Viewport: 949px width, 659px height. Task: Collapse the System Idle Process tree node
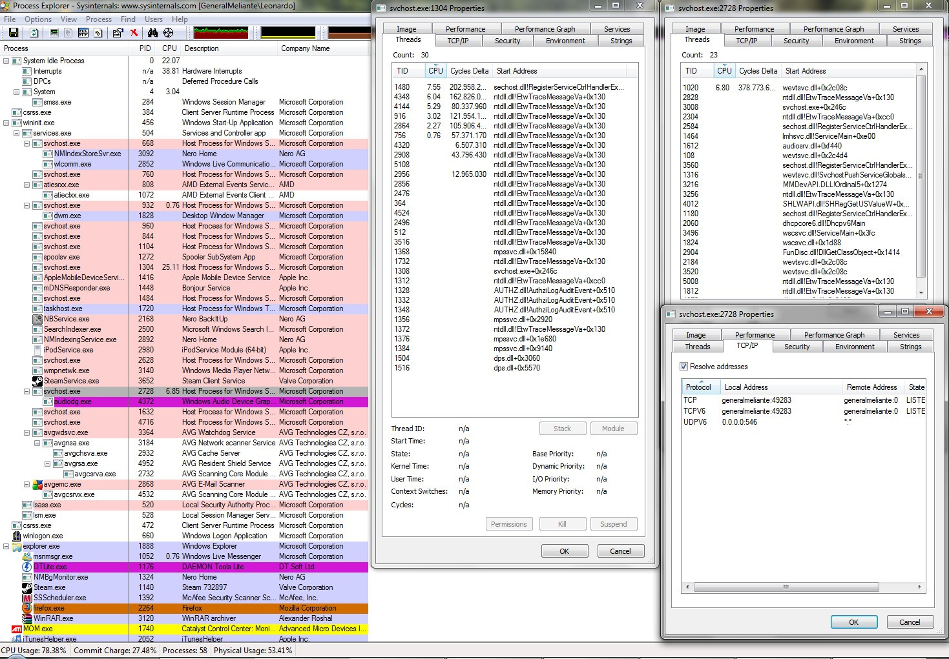(x=6, y=61)
